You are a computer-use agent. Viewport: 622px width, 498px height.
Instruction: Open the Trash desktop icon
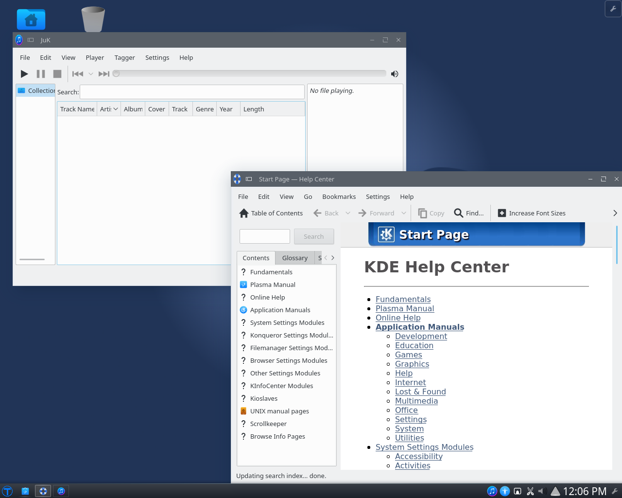click(93, 19)
